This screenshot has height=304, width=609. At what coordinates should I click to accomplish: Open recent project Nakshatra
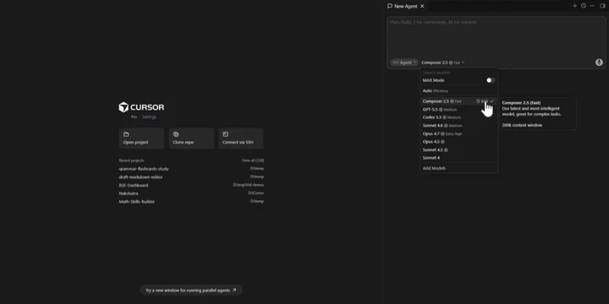pyautogui.click(x=129, y=193)
